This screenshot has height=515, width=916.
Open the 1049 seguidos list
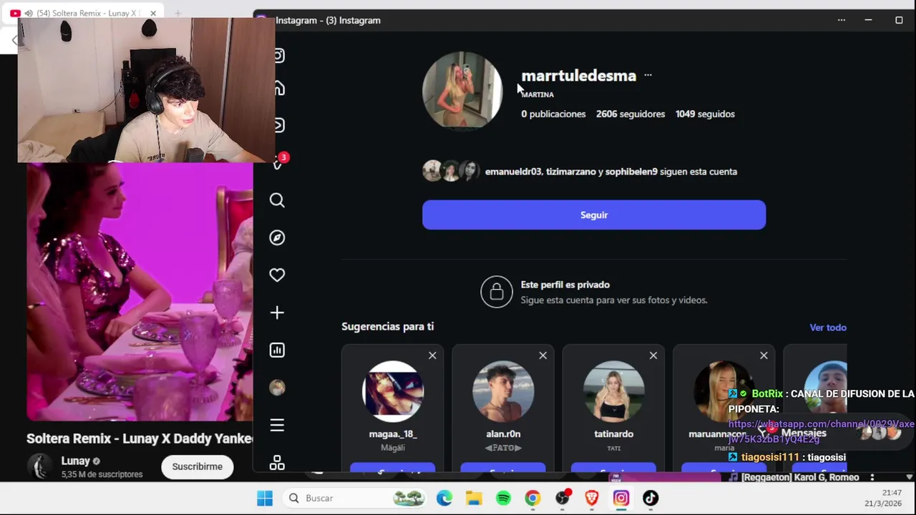[x=705, y=114]
